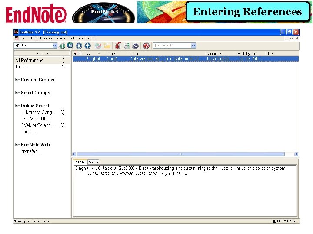Collapse the Smart Groups section
Screen dimensions: 313x234
(17, 93)
